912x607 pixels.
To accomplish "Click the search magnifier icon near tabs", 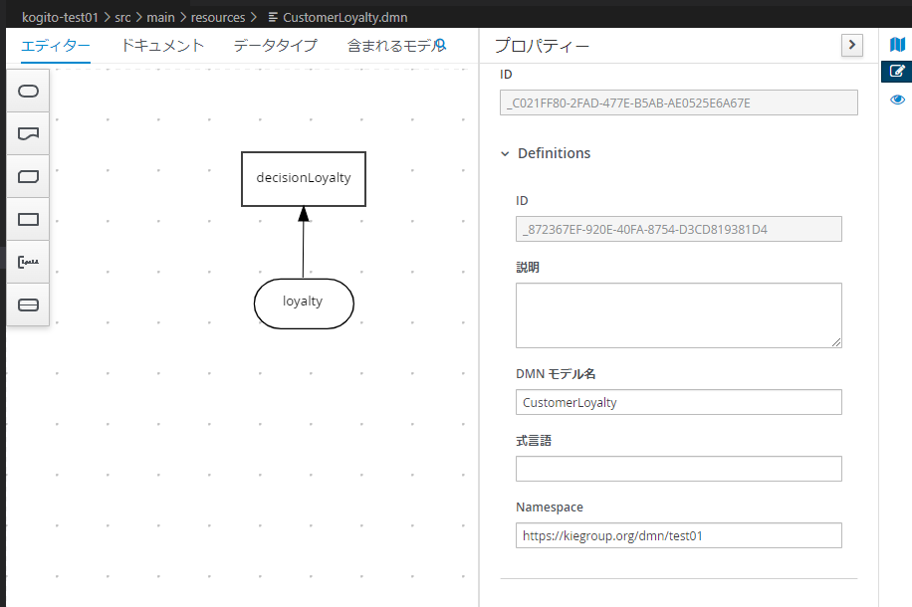I will tap(440, 44).
